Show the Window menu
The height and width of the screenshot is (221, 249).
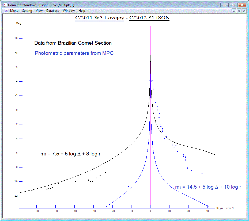(x=69, y=11)
